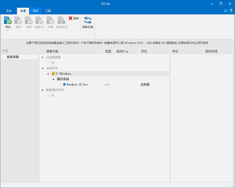The image size is (235, 188).
Task: Click the 新建会话 toolbar icon
Action: [x=61, y=20]
